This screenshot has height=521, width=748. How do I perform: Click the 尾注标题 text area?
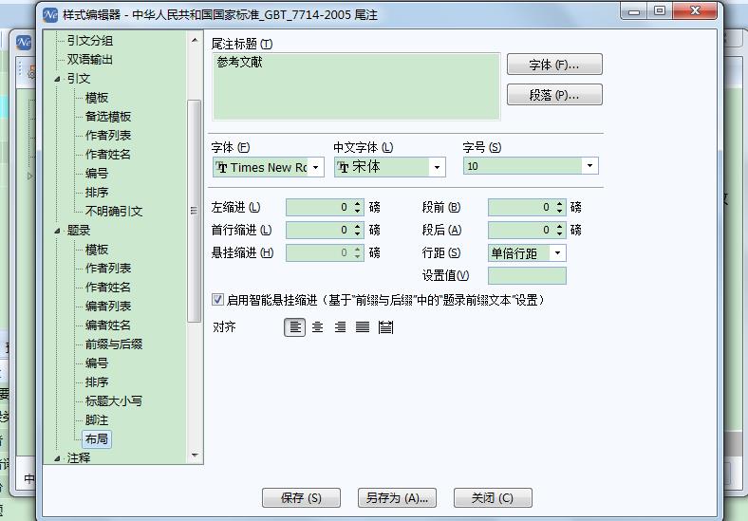(356, 86)
